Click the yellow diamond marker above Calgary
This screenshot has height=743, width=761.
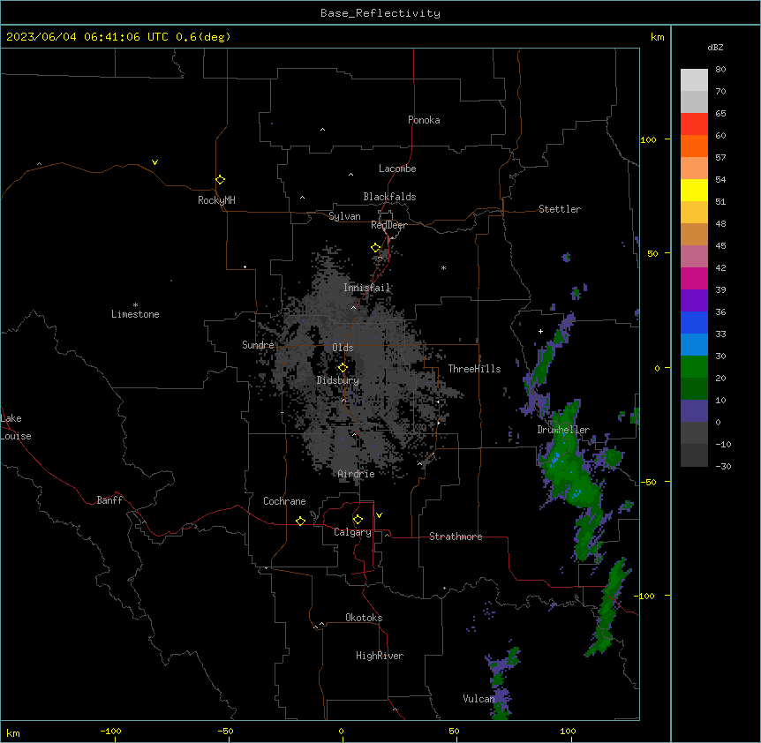[358, 519]
